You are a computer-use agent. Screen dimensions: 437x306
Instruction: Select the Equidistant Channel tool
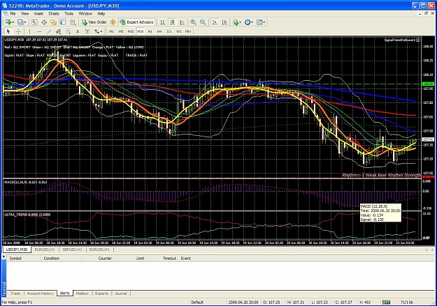(59, 31)
